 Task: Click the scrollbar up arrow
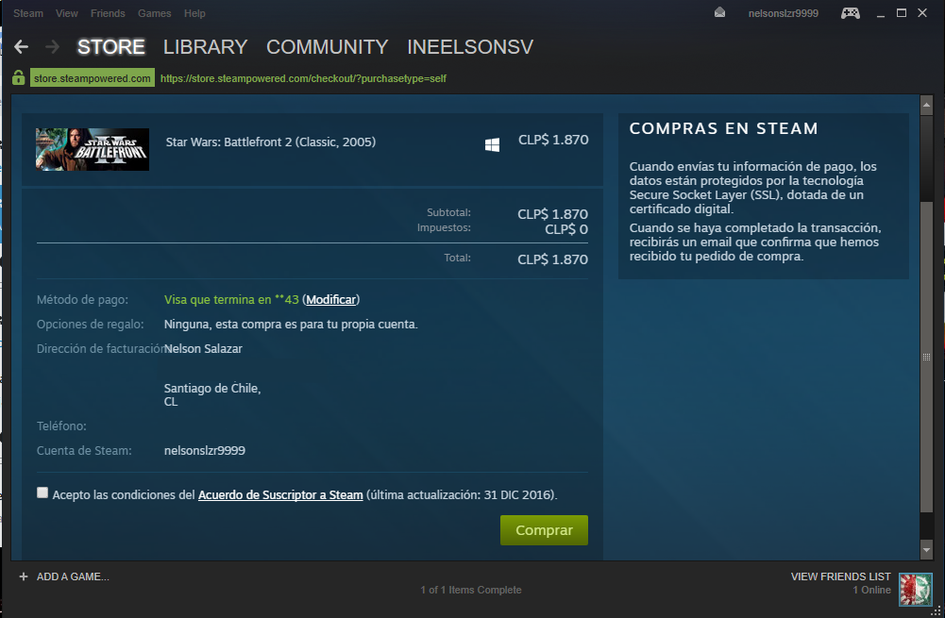click(x=926, y=104)
